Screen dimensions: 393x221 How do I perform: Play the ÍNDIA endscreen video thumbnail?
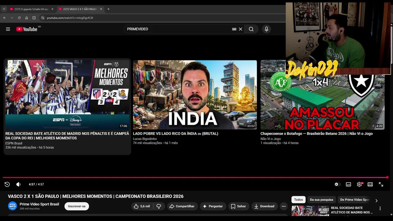[195, 95]
